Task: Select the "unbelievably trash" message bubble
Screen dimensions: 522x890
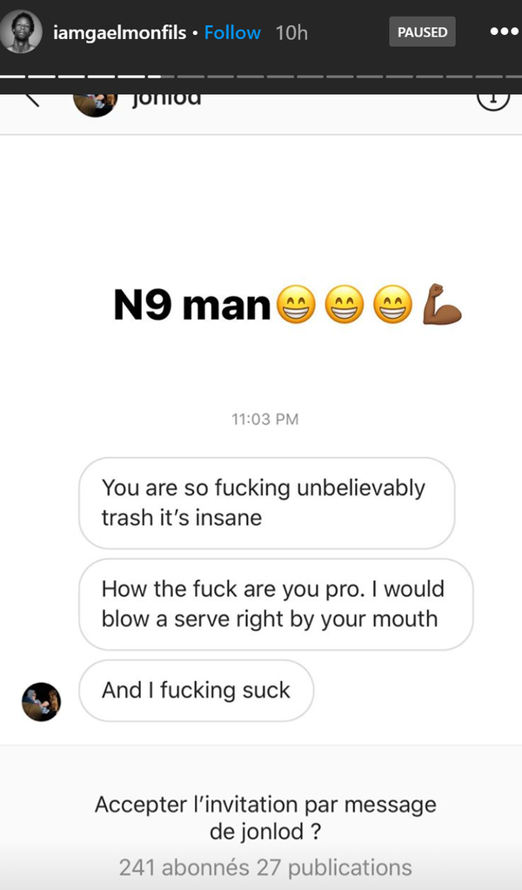Action: pos(266,502)
